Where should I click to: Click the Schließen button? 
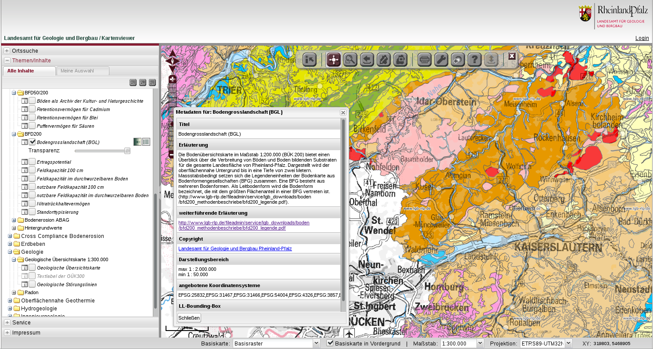point(189,318)
